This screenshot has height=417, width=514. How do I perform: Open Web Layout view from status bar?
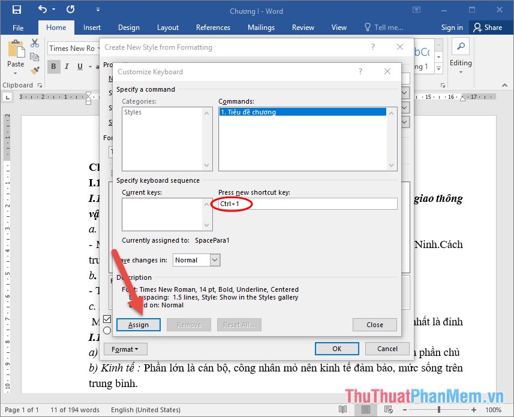point(387,410)
